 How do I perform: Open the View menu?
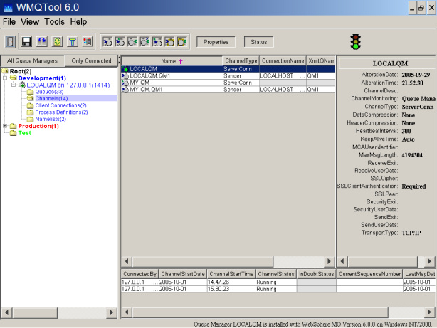[30, 22]
